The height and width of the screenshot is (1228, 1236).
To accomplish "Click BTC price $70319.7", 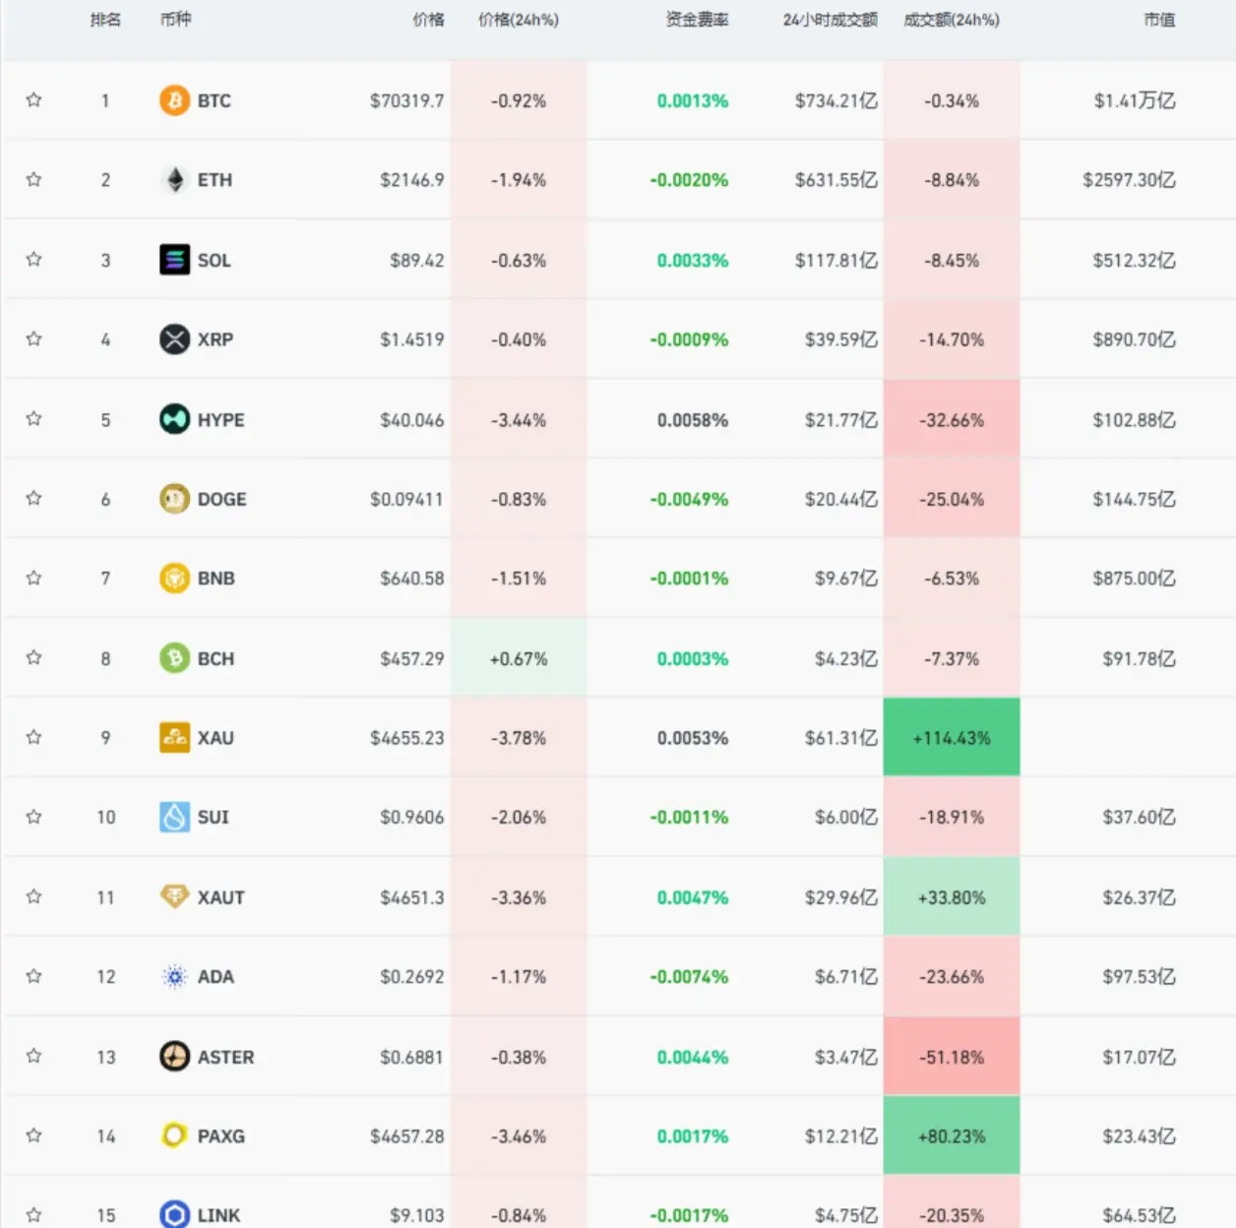I will [407, 100].
